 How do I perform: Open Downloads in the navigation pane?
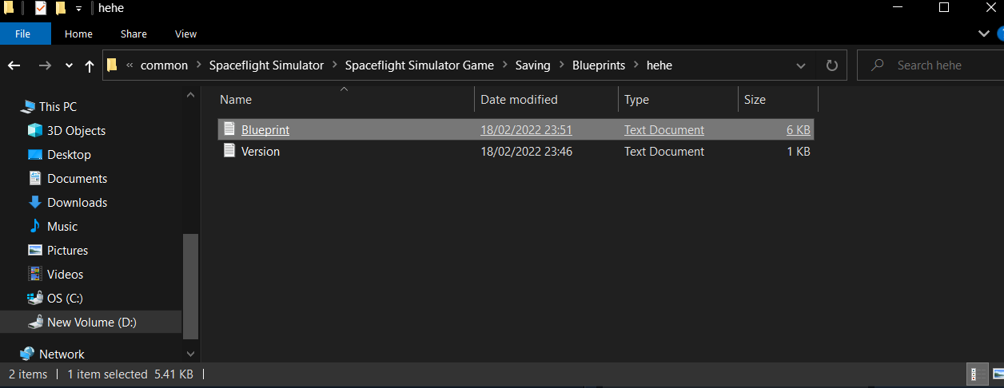pos(77,203)
